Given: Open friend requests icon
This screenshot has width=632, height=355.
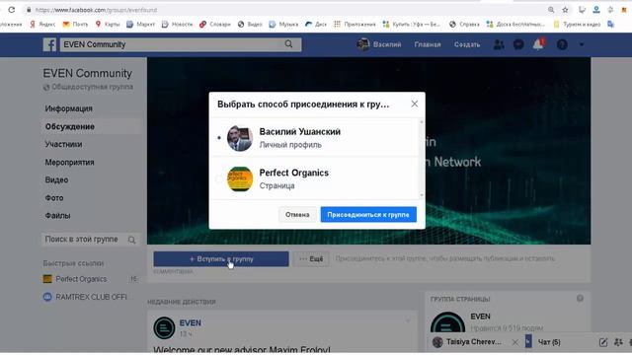Looking at the screenshot, I should pyautogui.click(x=499, y=44).
